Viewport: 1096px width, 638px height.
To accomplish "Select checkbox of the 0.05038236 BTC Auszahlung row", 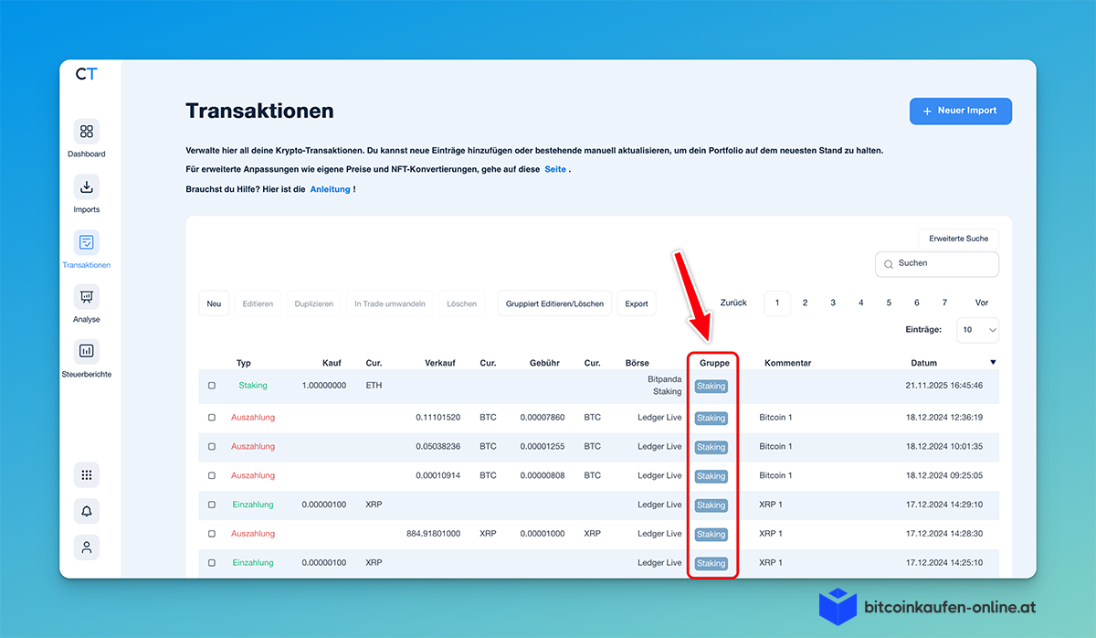I will tap(212, 447).
